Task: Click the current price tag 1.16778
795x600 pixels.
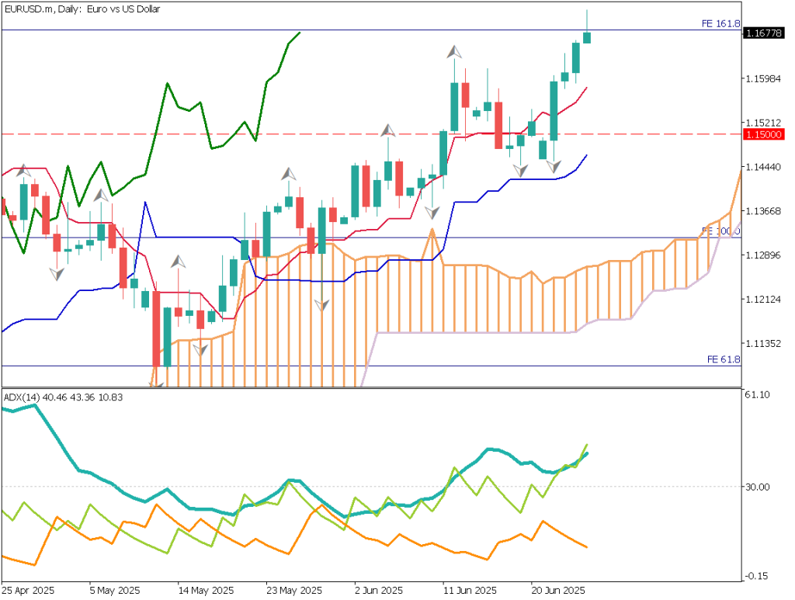Action: coord(764,33)
